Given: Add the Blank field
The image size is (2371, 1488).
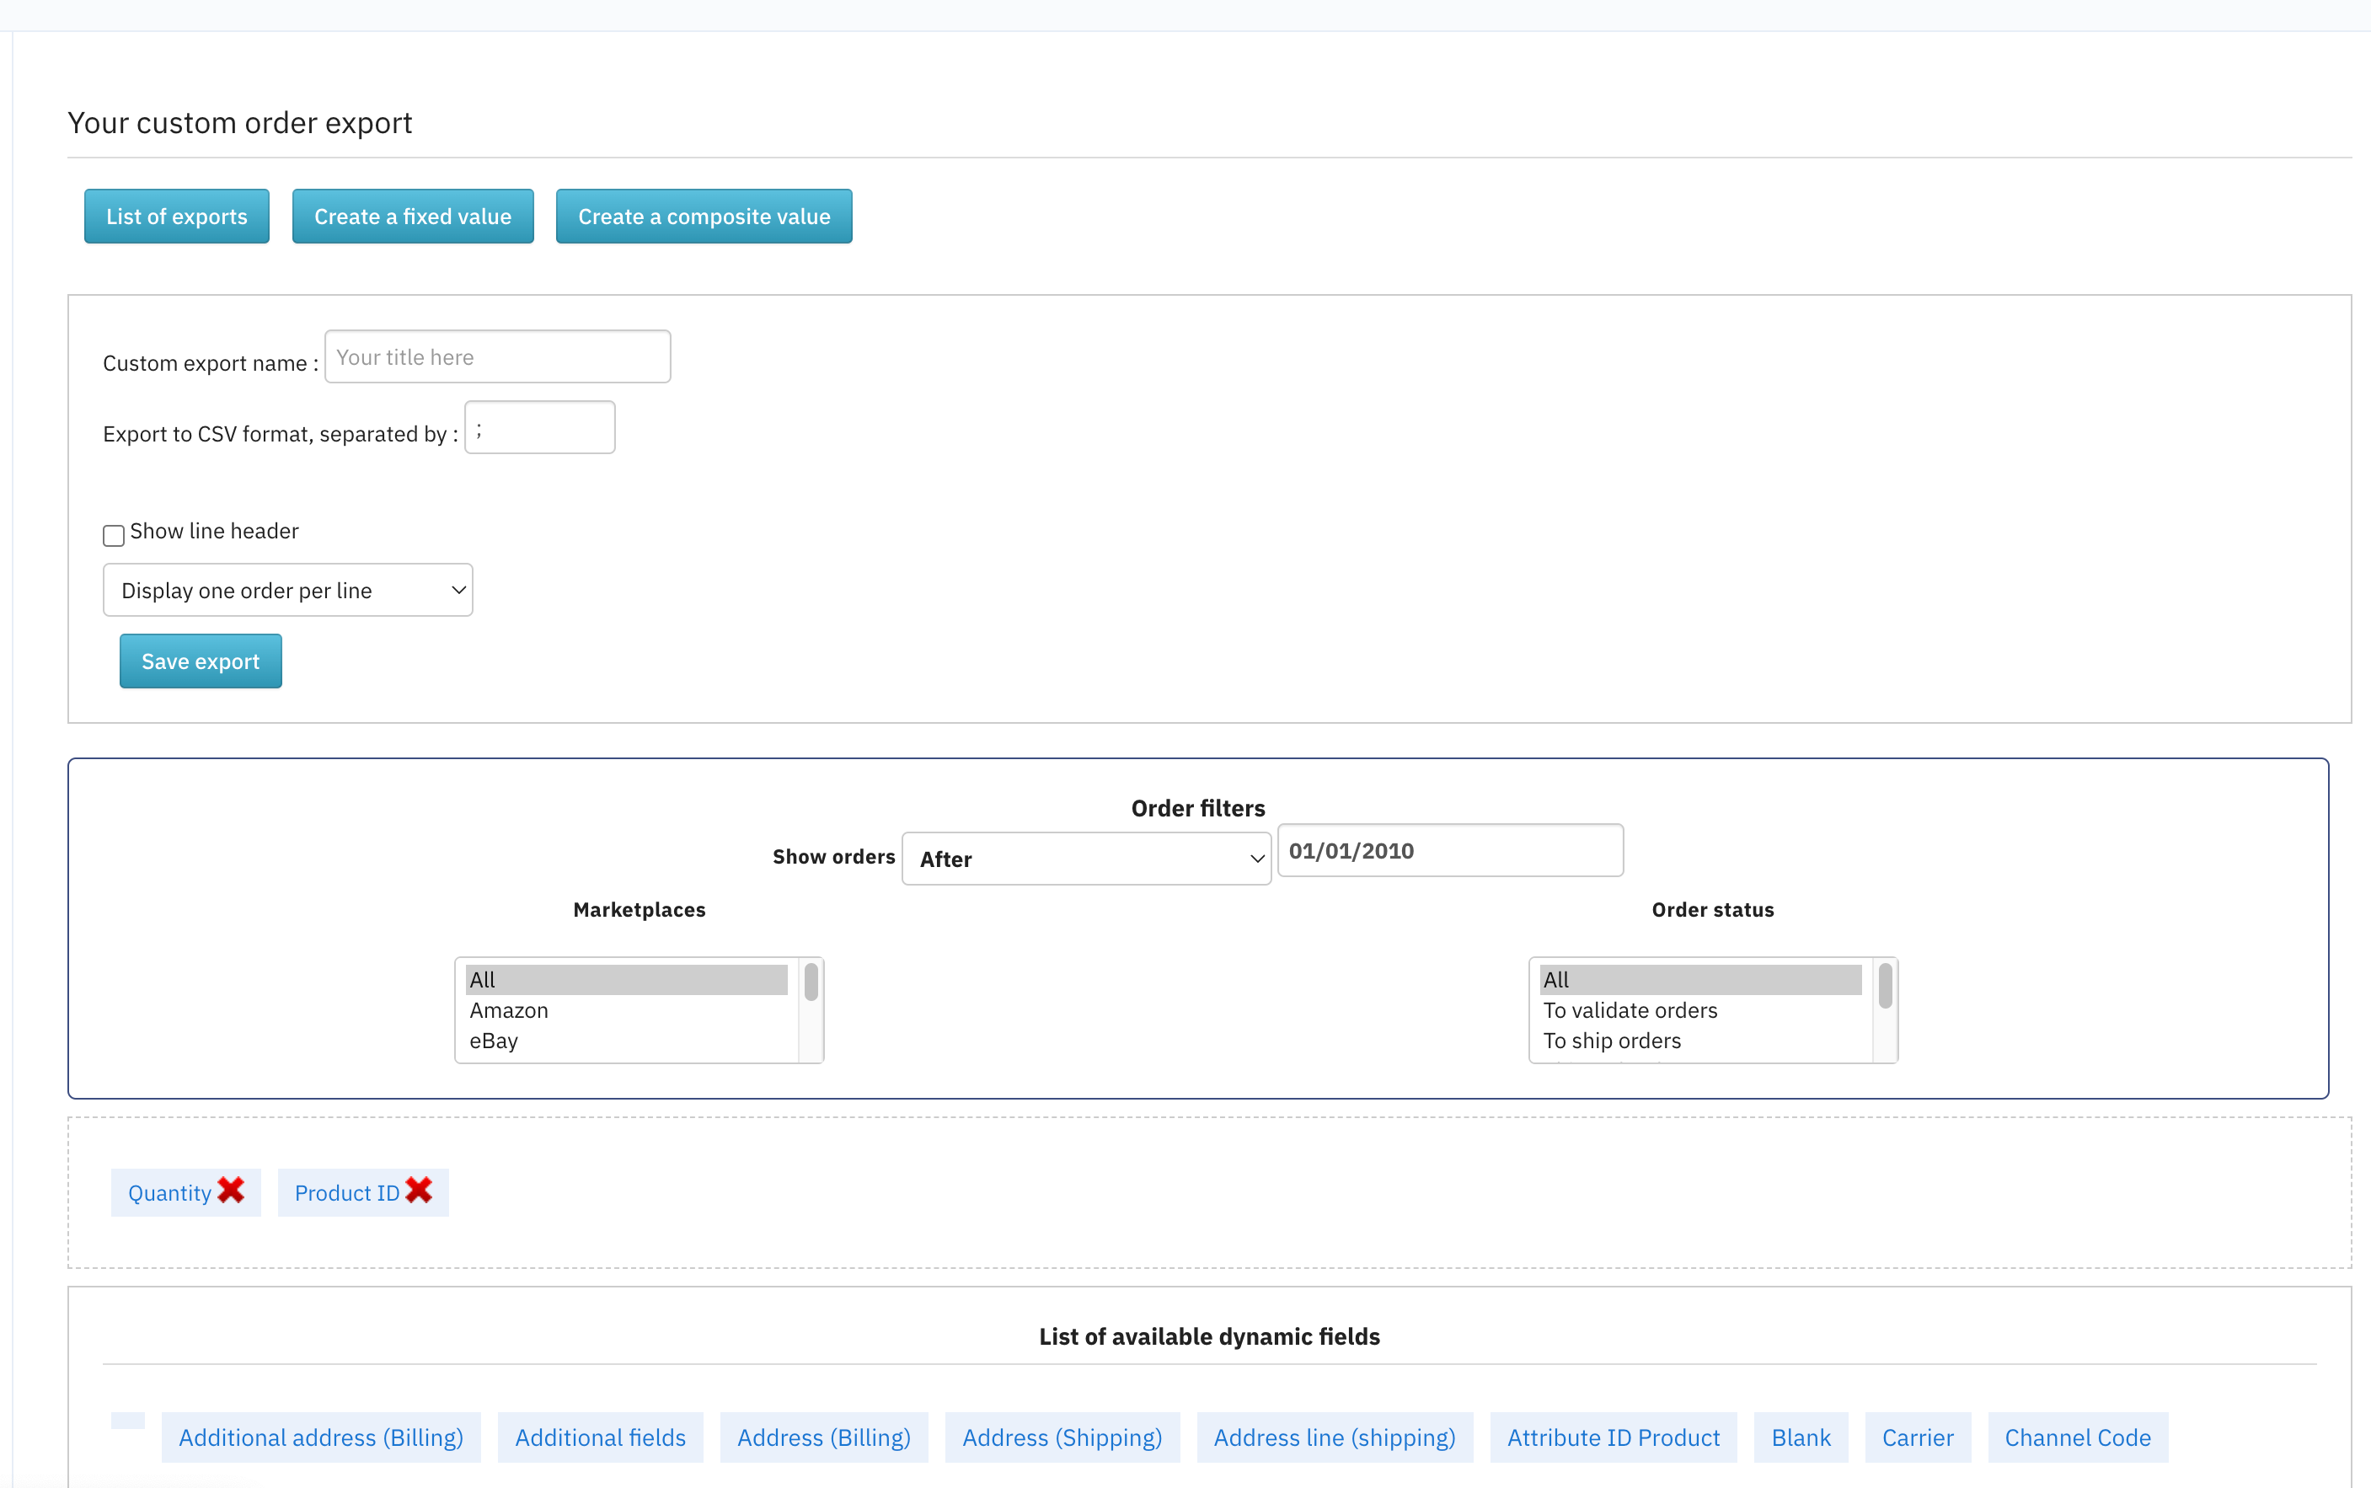Looking at the screenshot, I should [x=1801, y=1437].
